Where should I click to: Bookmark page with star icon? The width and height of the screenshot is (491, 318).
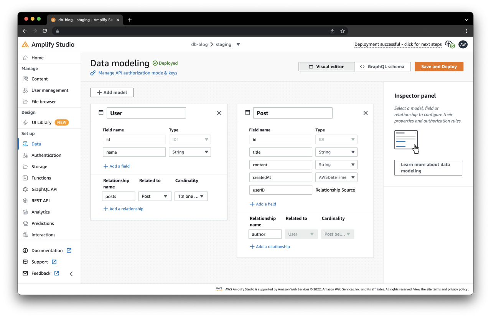click(343, 31)
